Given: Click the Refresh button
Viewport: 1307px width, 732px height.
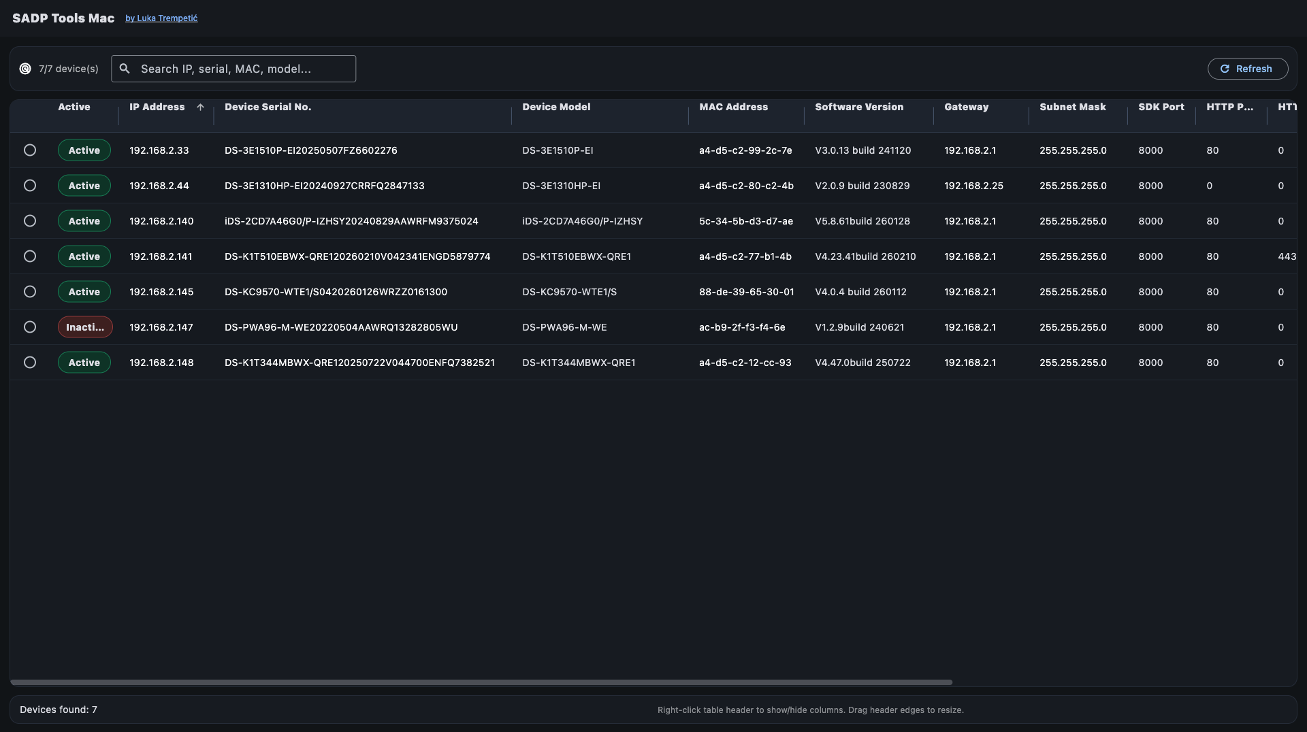Looking at the screenshot, I should (x=1247, y=69).
